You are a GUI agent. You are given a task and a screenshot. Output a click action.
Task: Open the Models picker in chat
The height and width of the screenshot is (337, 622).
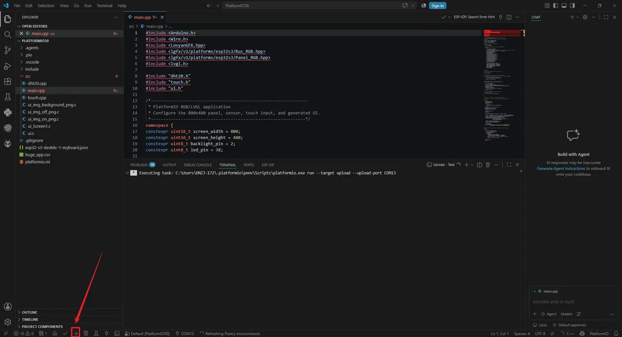[x=567, y=314]
